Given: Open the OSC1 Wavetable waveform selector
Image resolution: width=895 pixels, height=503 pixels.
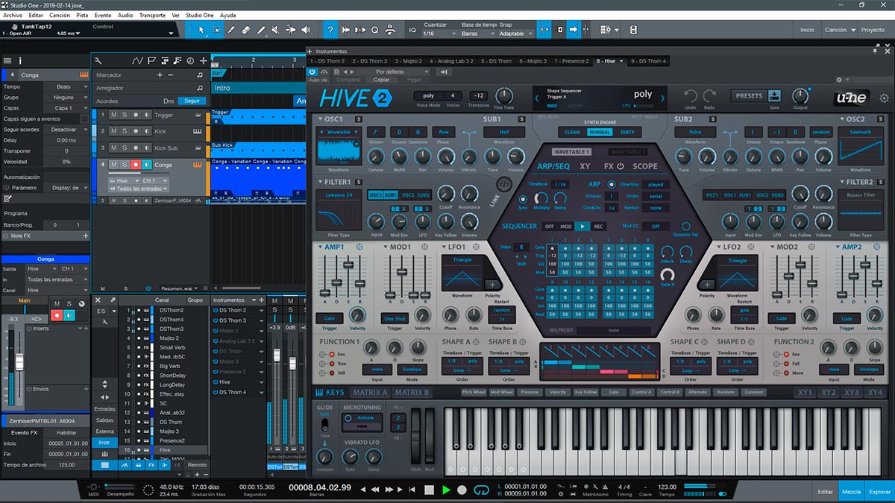Looking at the screenshot, I should pos(339,132).
